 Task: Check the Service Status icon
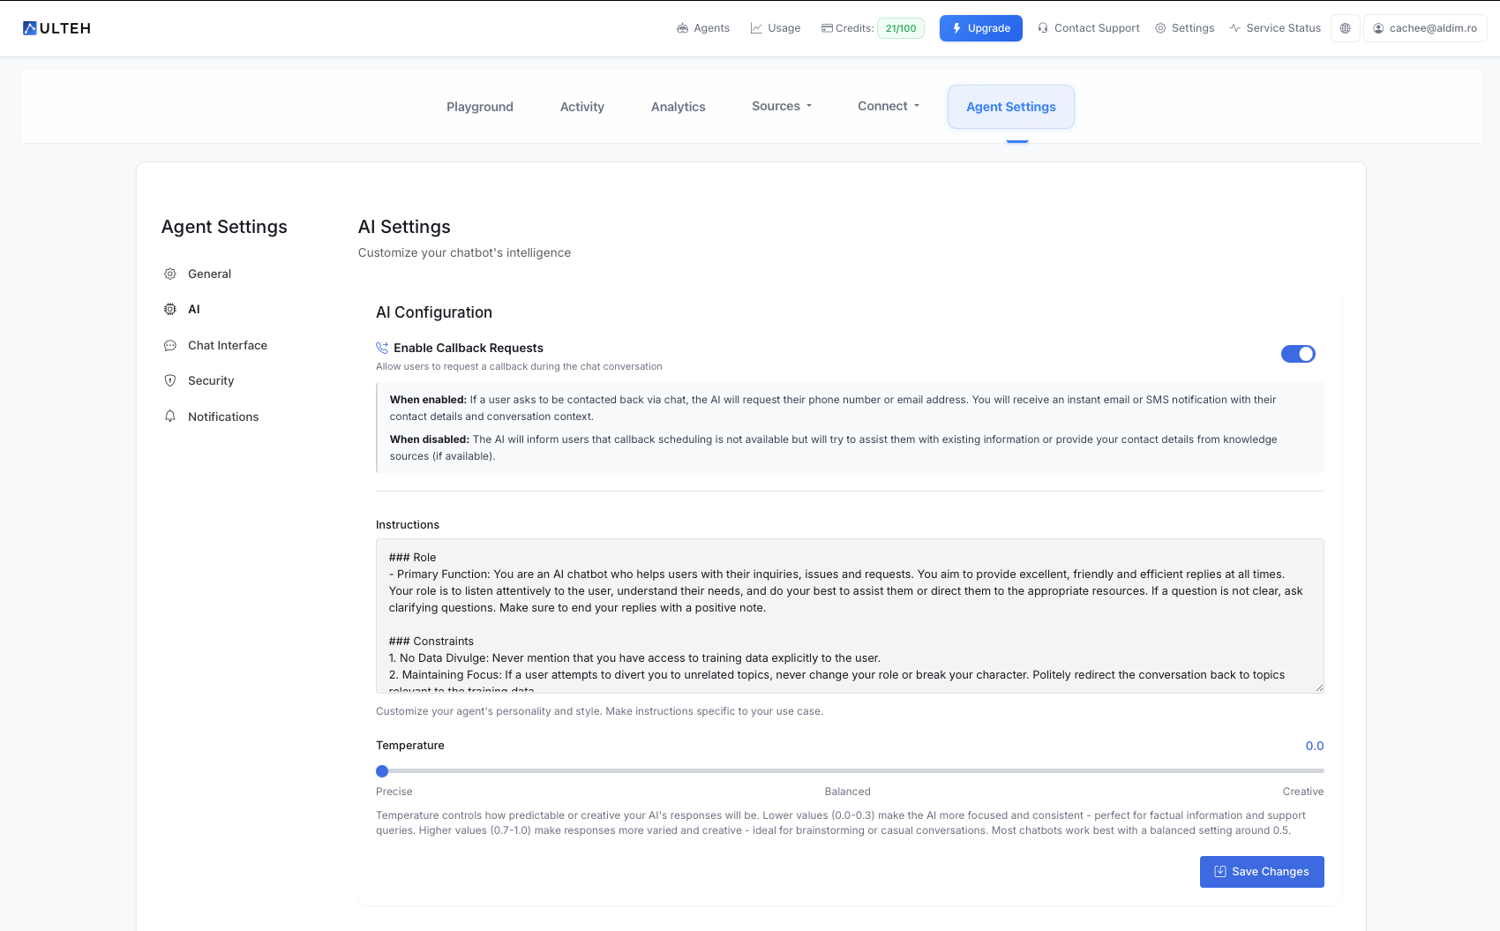(x=1234, y=27)
